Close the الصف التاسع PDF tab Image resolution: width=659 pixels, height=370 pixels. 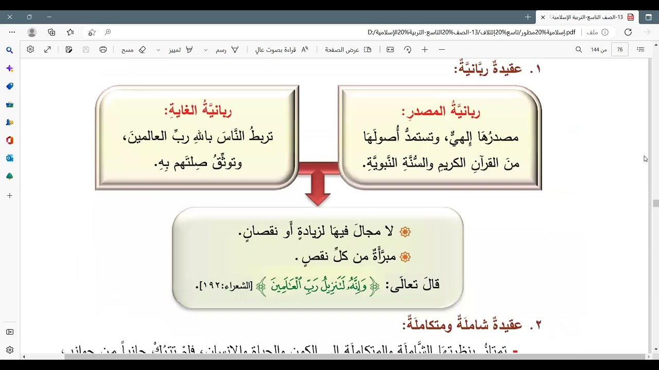click(x=543, y=17)
